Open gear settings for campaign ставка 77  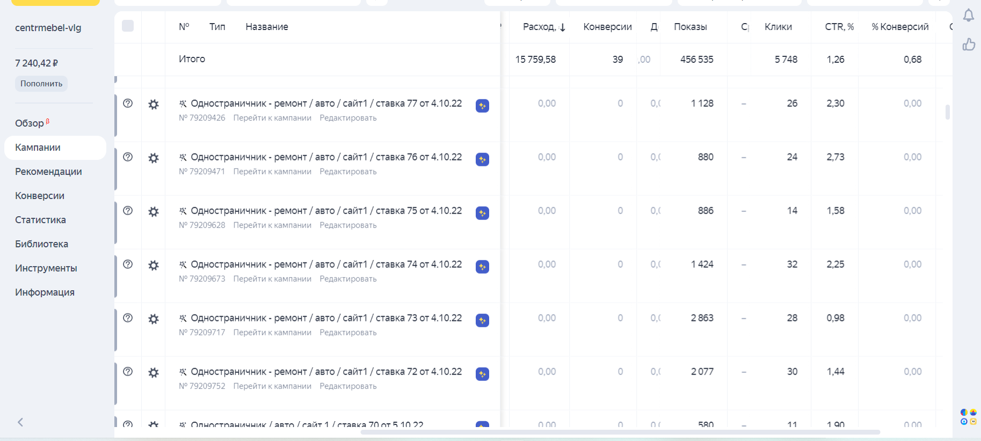pyautogui.click(x=154, y=104)
